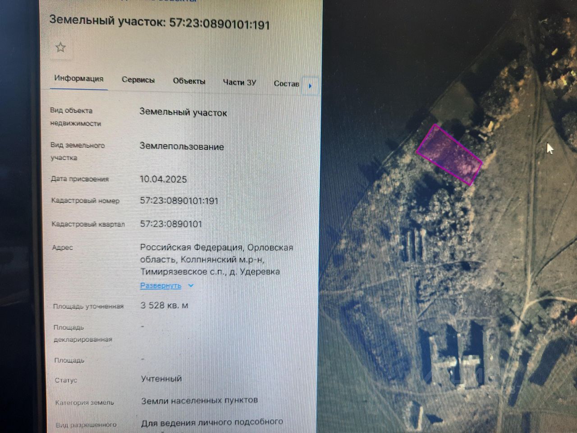
Task: Switch to the Сервисы tab
Action: click(x=138, y=80)
